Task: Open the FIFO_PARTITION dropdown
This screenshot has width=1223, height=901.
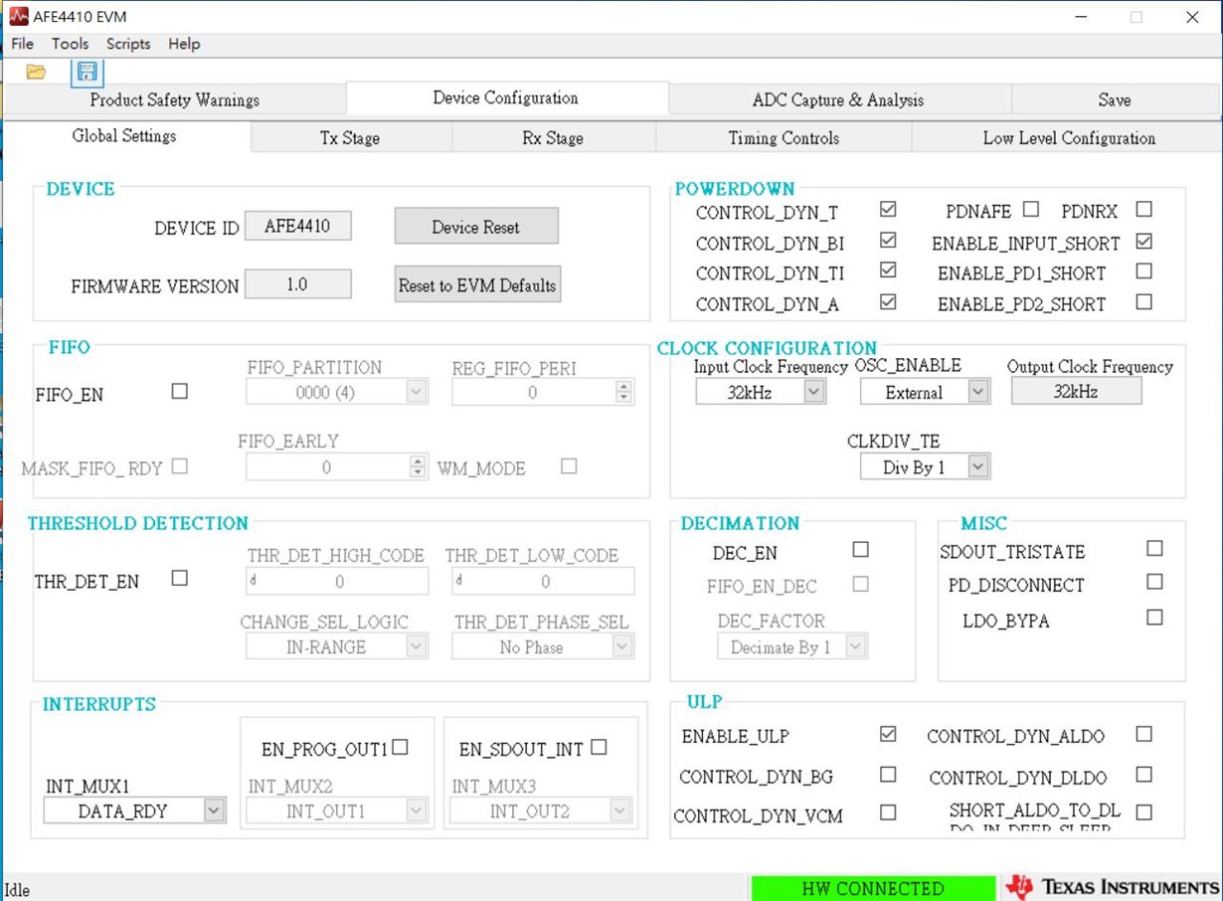Action: (x=337, y=392)
